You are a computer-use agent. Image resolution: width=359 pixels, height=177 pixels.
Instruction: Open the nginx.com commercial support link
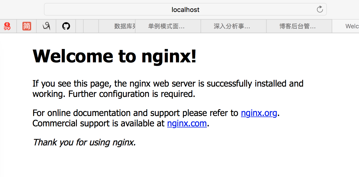pos(187,123)
